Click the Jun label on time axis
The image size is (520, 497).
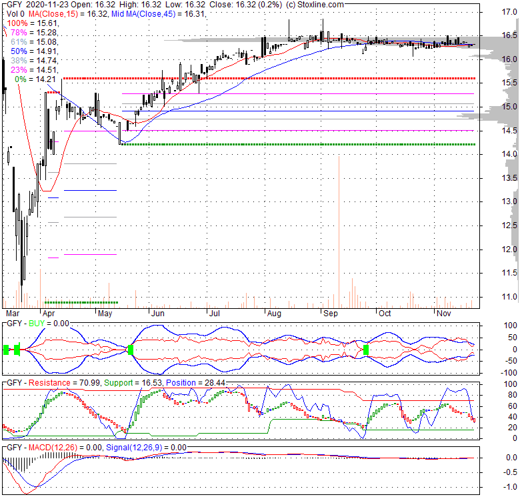pos(158,314)
